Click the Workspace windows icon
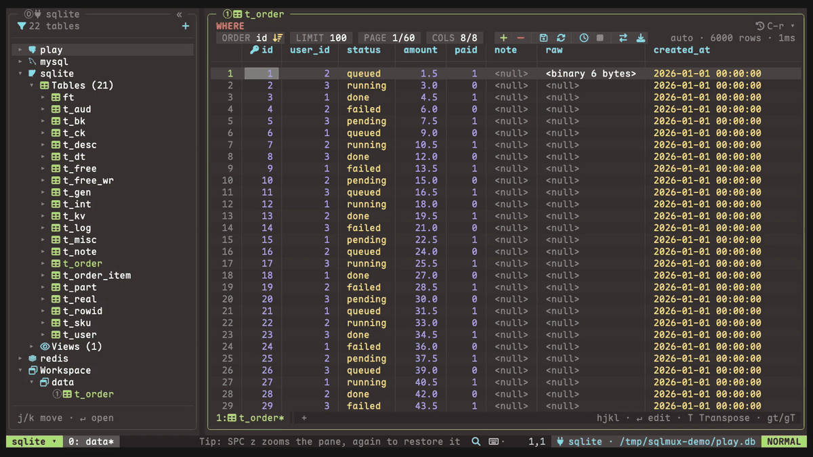The width and height of the screenshot is (813, 457). click(x=32, y=370)
